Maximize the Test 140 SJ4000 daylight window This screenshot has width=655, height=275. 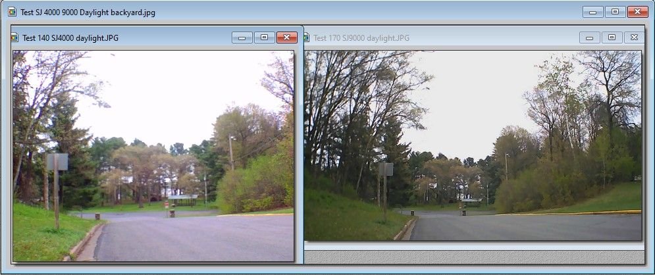(264, 37)
